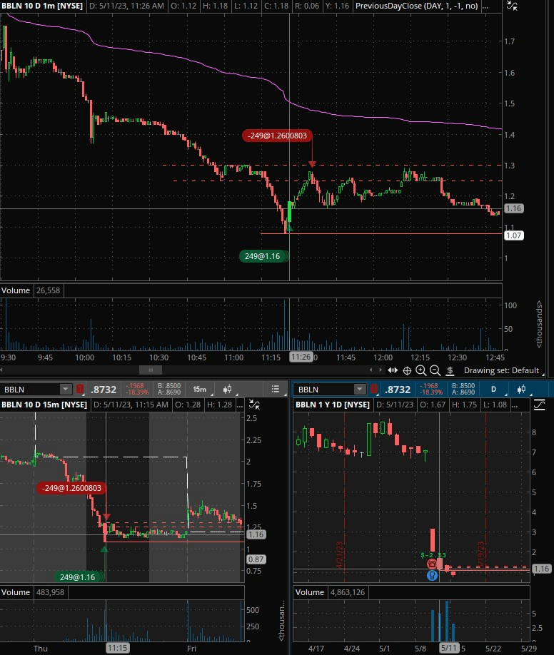Open the list menu icon in 15m panel
Screen dimensions: 554x655
(275, 390)
